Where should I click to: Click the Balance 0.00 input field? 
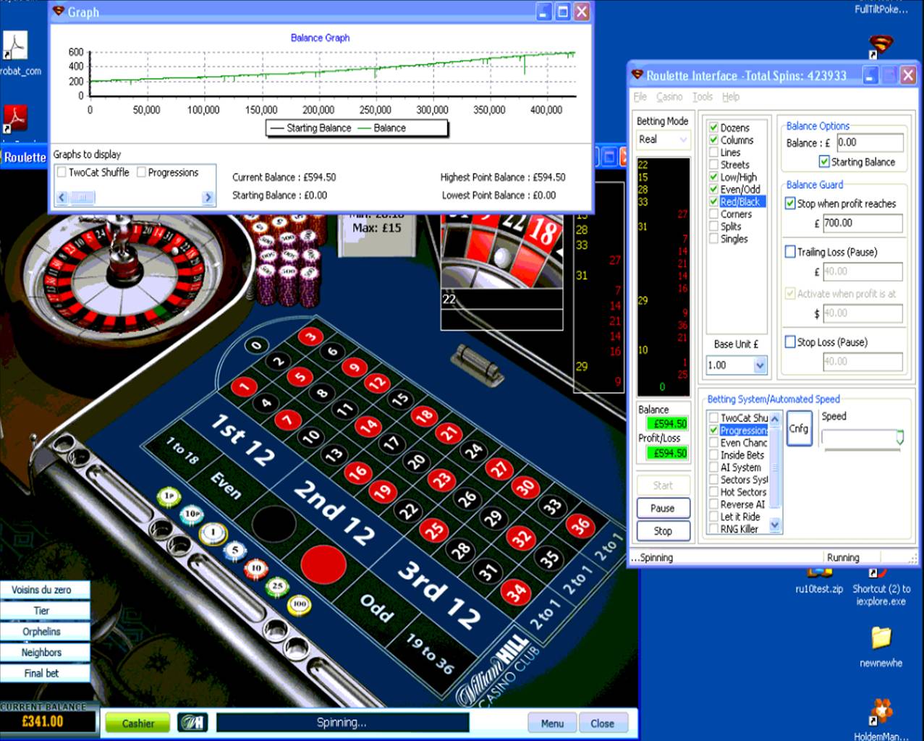point(870,143)
